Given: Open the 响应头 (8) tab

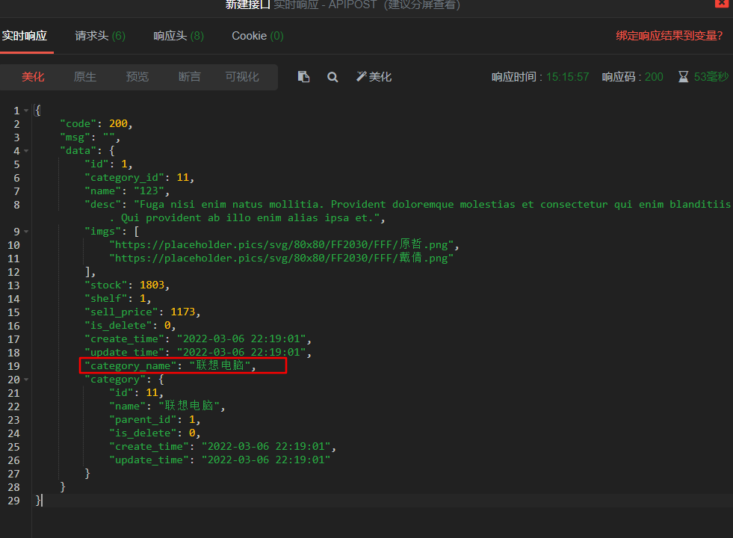Looking at the screenshot, I should [x=178, y=35].
